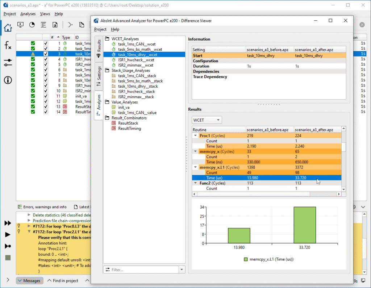Screen dimensions: 371x288
Task: Click the filter settings icon beside Filter field
Action: 108,270
